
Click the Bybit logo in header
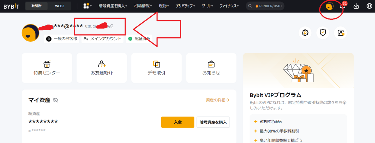click(x=12, y=6)
